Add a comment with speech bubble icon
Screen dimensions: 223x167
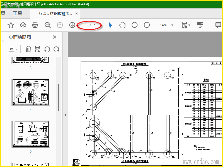(218, 25)
